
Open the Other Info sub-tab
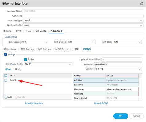(10, 49)
